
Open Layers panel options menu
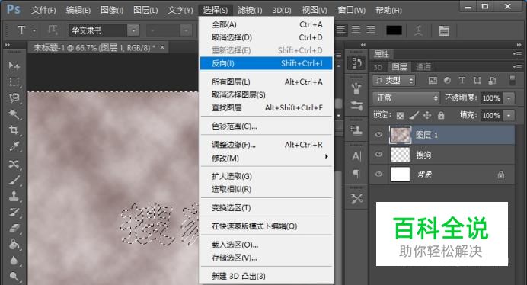pos(517,66)
